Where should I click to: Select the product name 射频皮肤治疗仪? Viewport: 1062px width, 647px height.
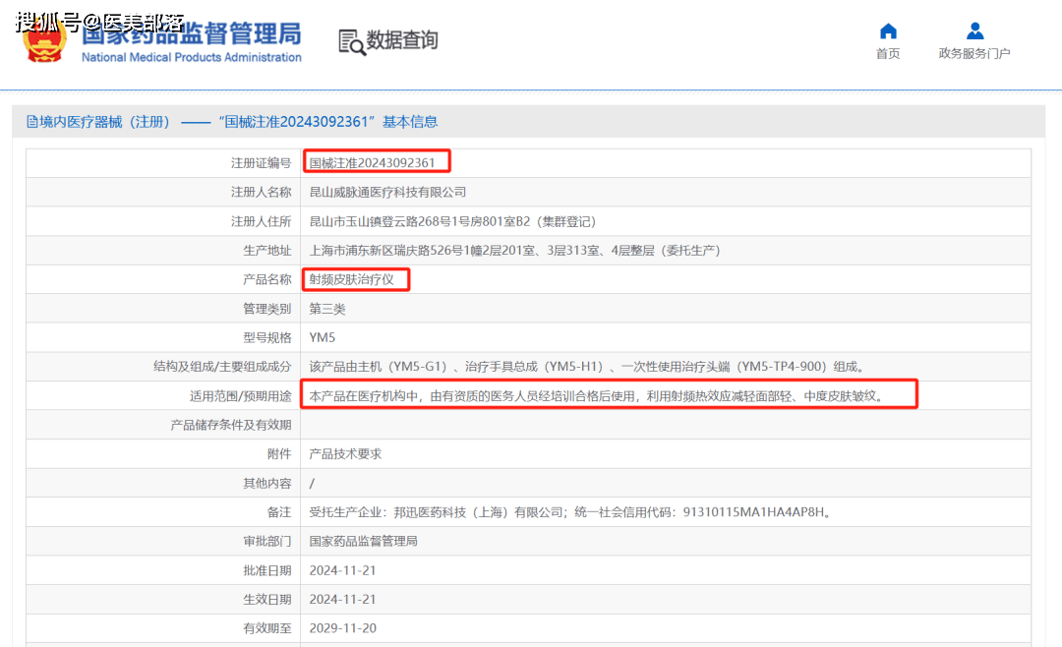[x=351, y=279]
